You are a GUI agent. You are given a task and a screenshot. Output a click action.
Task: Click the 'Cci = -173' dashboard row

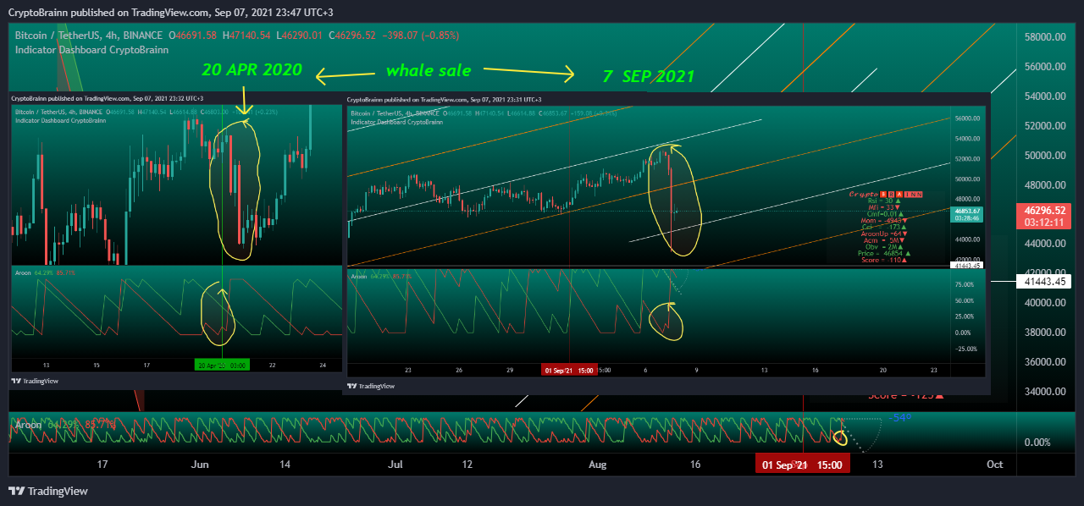coord(884,227)
